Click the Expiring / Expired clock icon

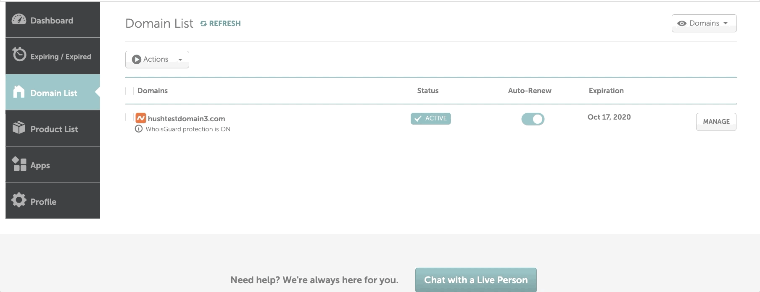click(x=19, y=55)
